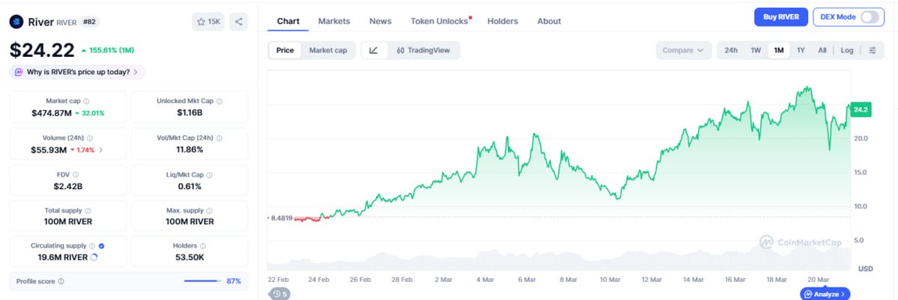
Task: Click Profile score info icon
Action: (61, 281)
